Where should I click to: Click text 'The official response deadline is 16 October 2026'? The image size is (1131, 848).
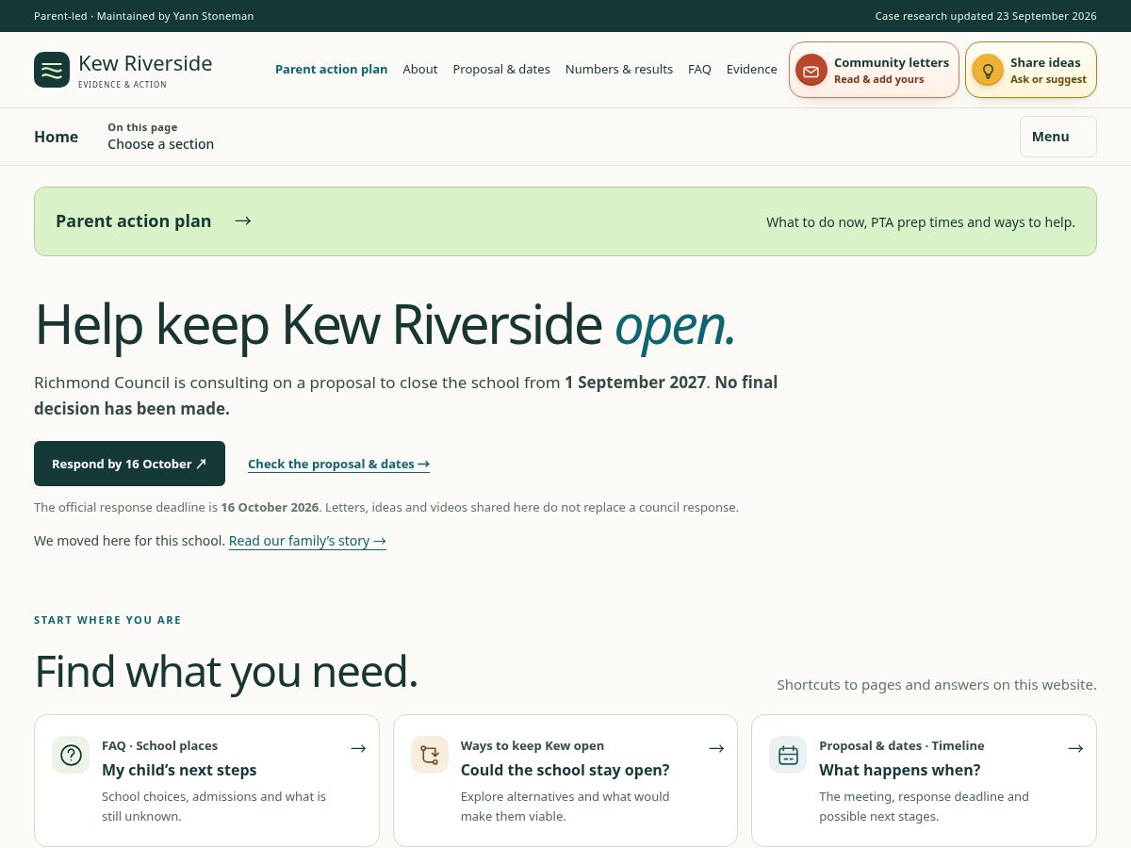[176, 507]
